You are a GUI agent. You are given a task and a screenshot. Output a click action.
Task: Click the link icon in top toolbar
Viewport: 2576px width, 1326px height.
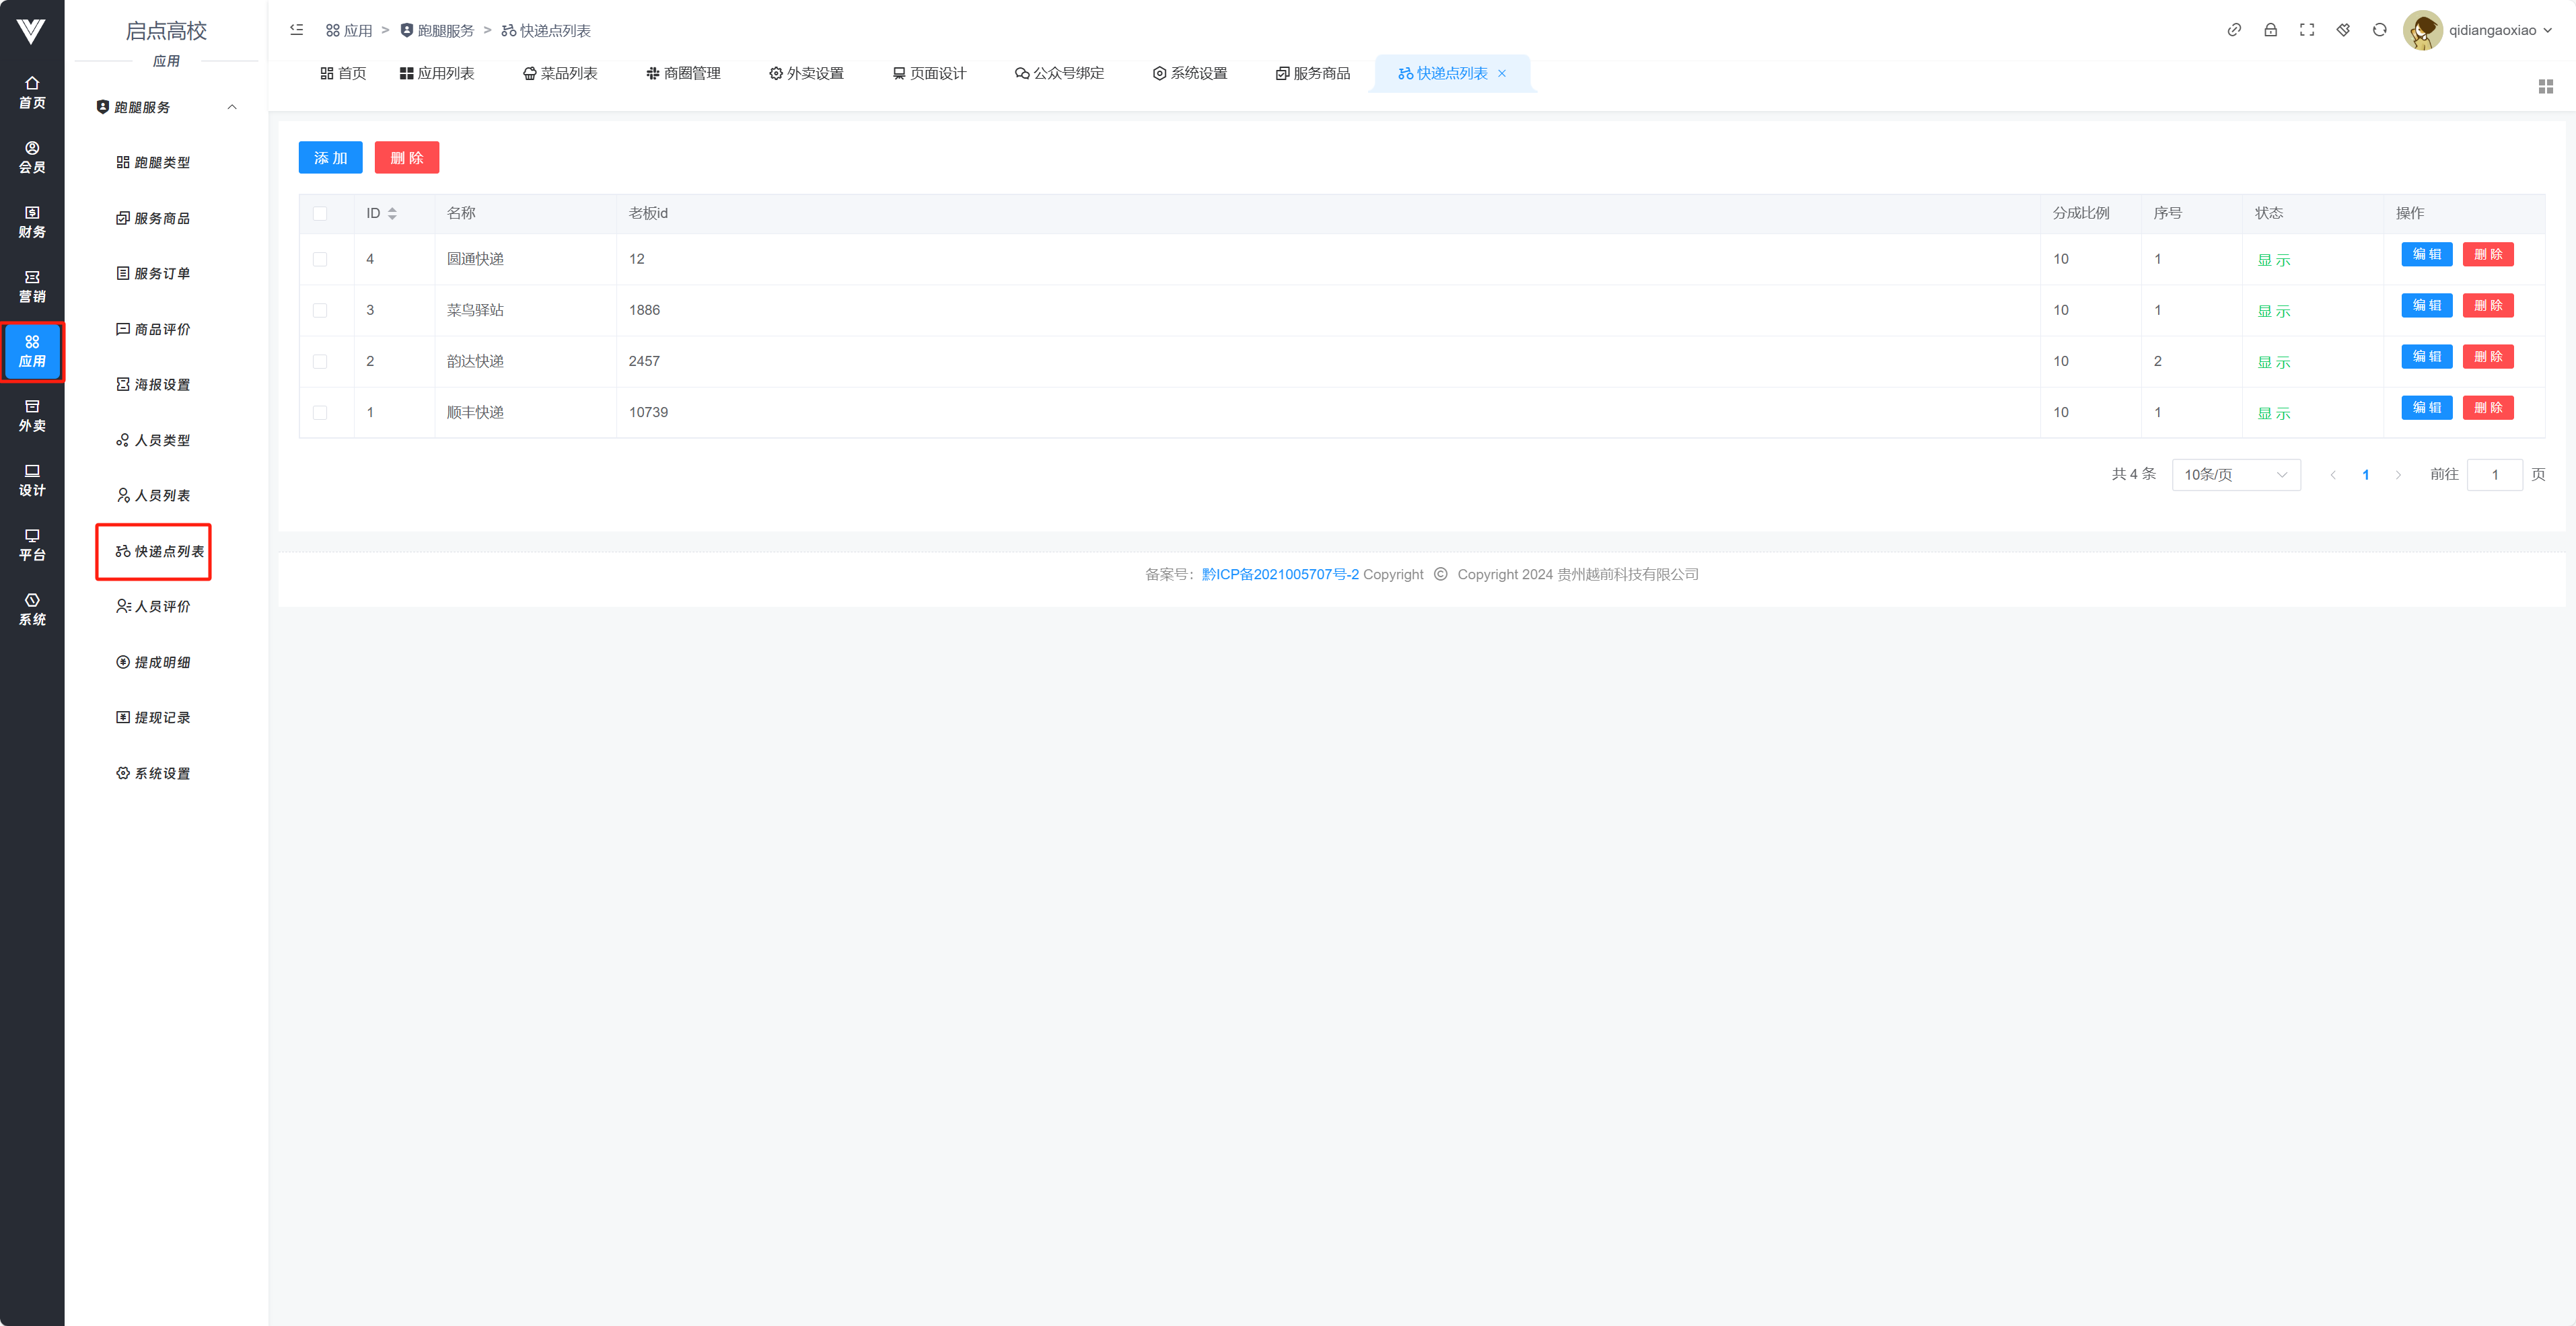point(2233,30)
